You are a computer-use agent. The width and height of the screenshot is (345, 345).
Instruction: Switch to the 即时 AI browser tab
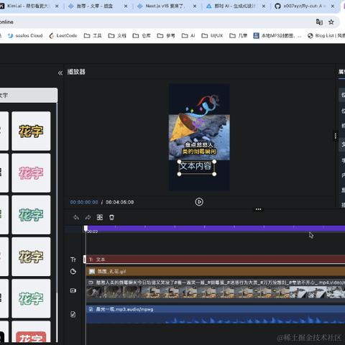tap(235, 6)
